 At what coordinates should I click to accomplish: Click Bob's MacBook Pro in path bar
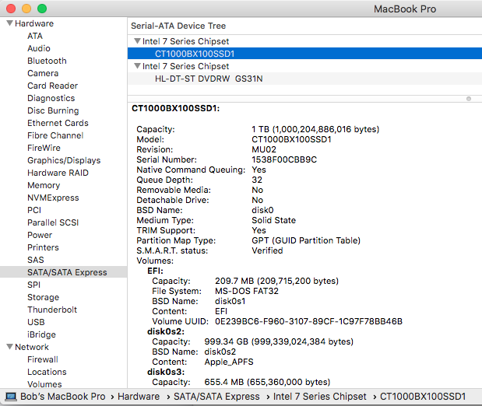[x=63, y=397]
